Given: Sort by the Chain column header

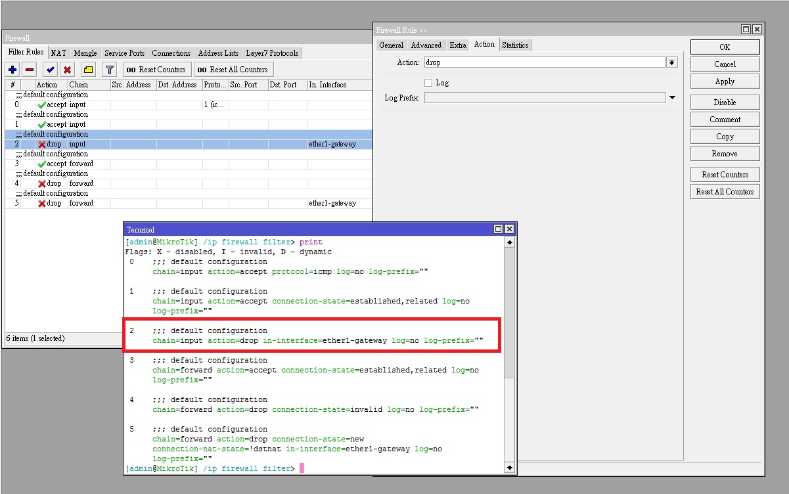Looking at the screenshot, I should (89, 85).
